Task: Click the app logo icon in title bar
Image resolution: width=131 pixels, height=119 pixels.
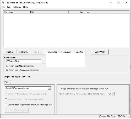Action: click(3, 3)
